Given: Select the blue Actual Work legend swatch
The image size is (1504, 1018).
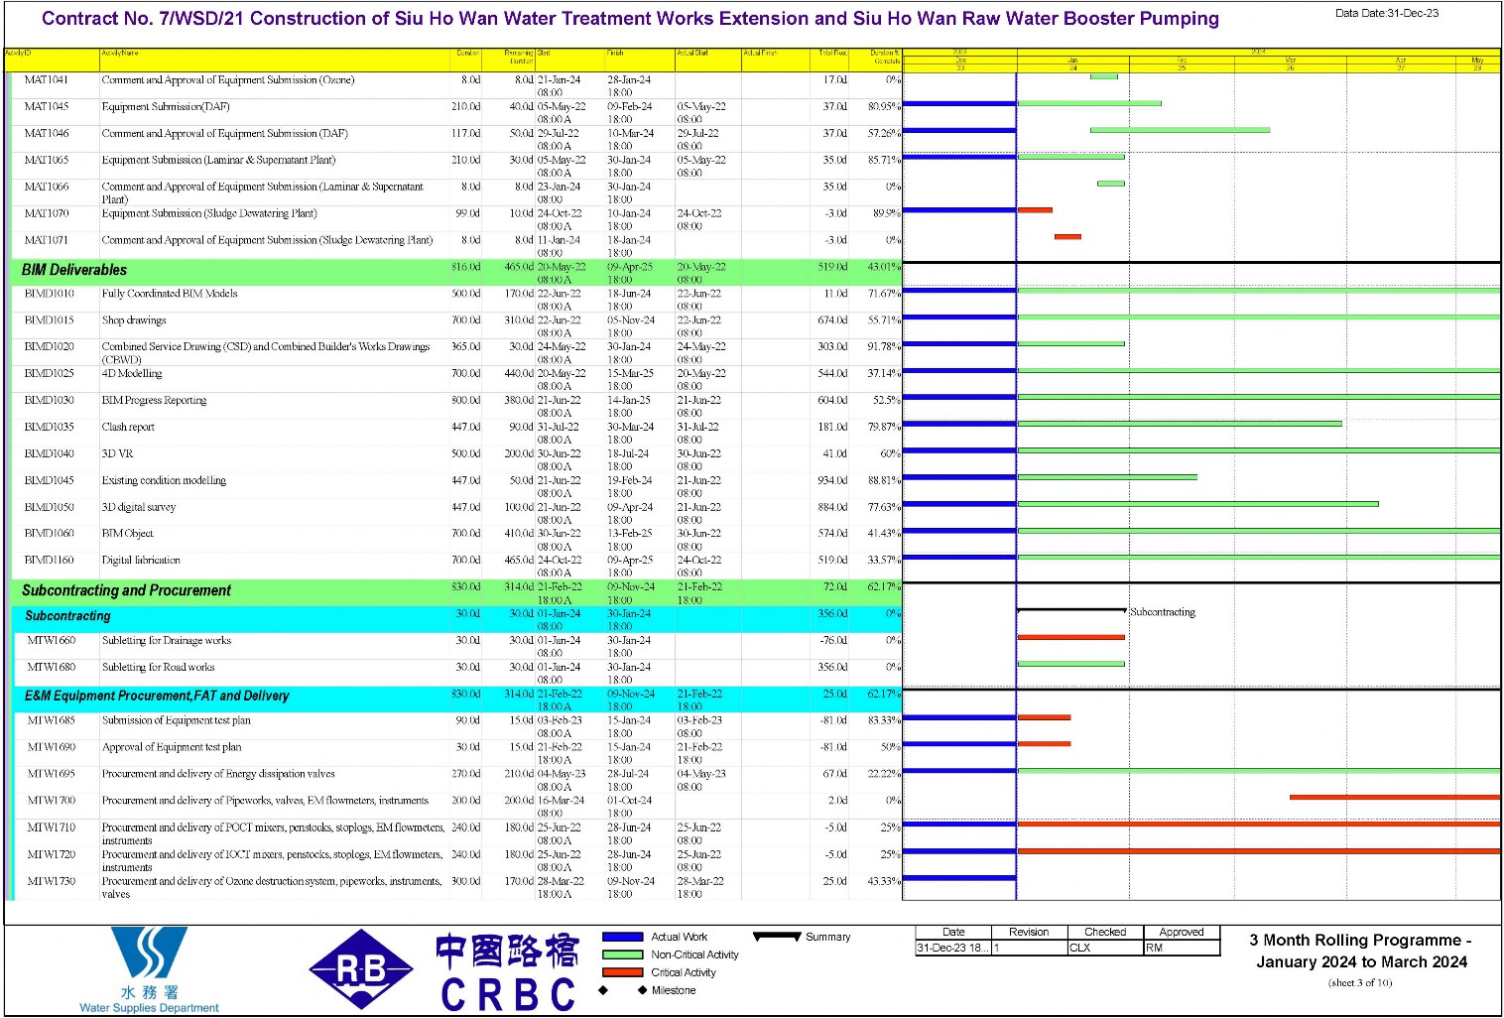Looking at the screenshot, I should 623,937.
